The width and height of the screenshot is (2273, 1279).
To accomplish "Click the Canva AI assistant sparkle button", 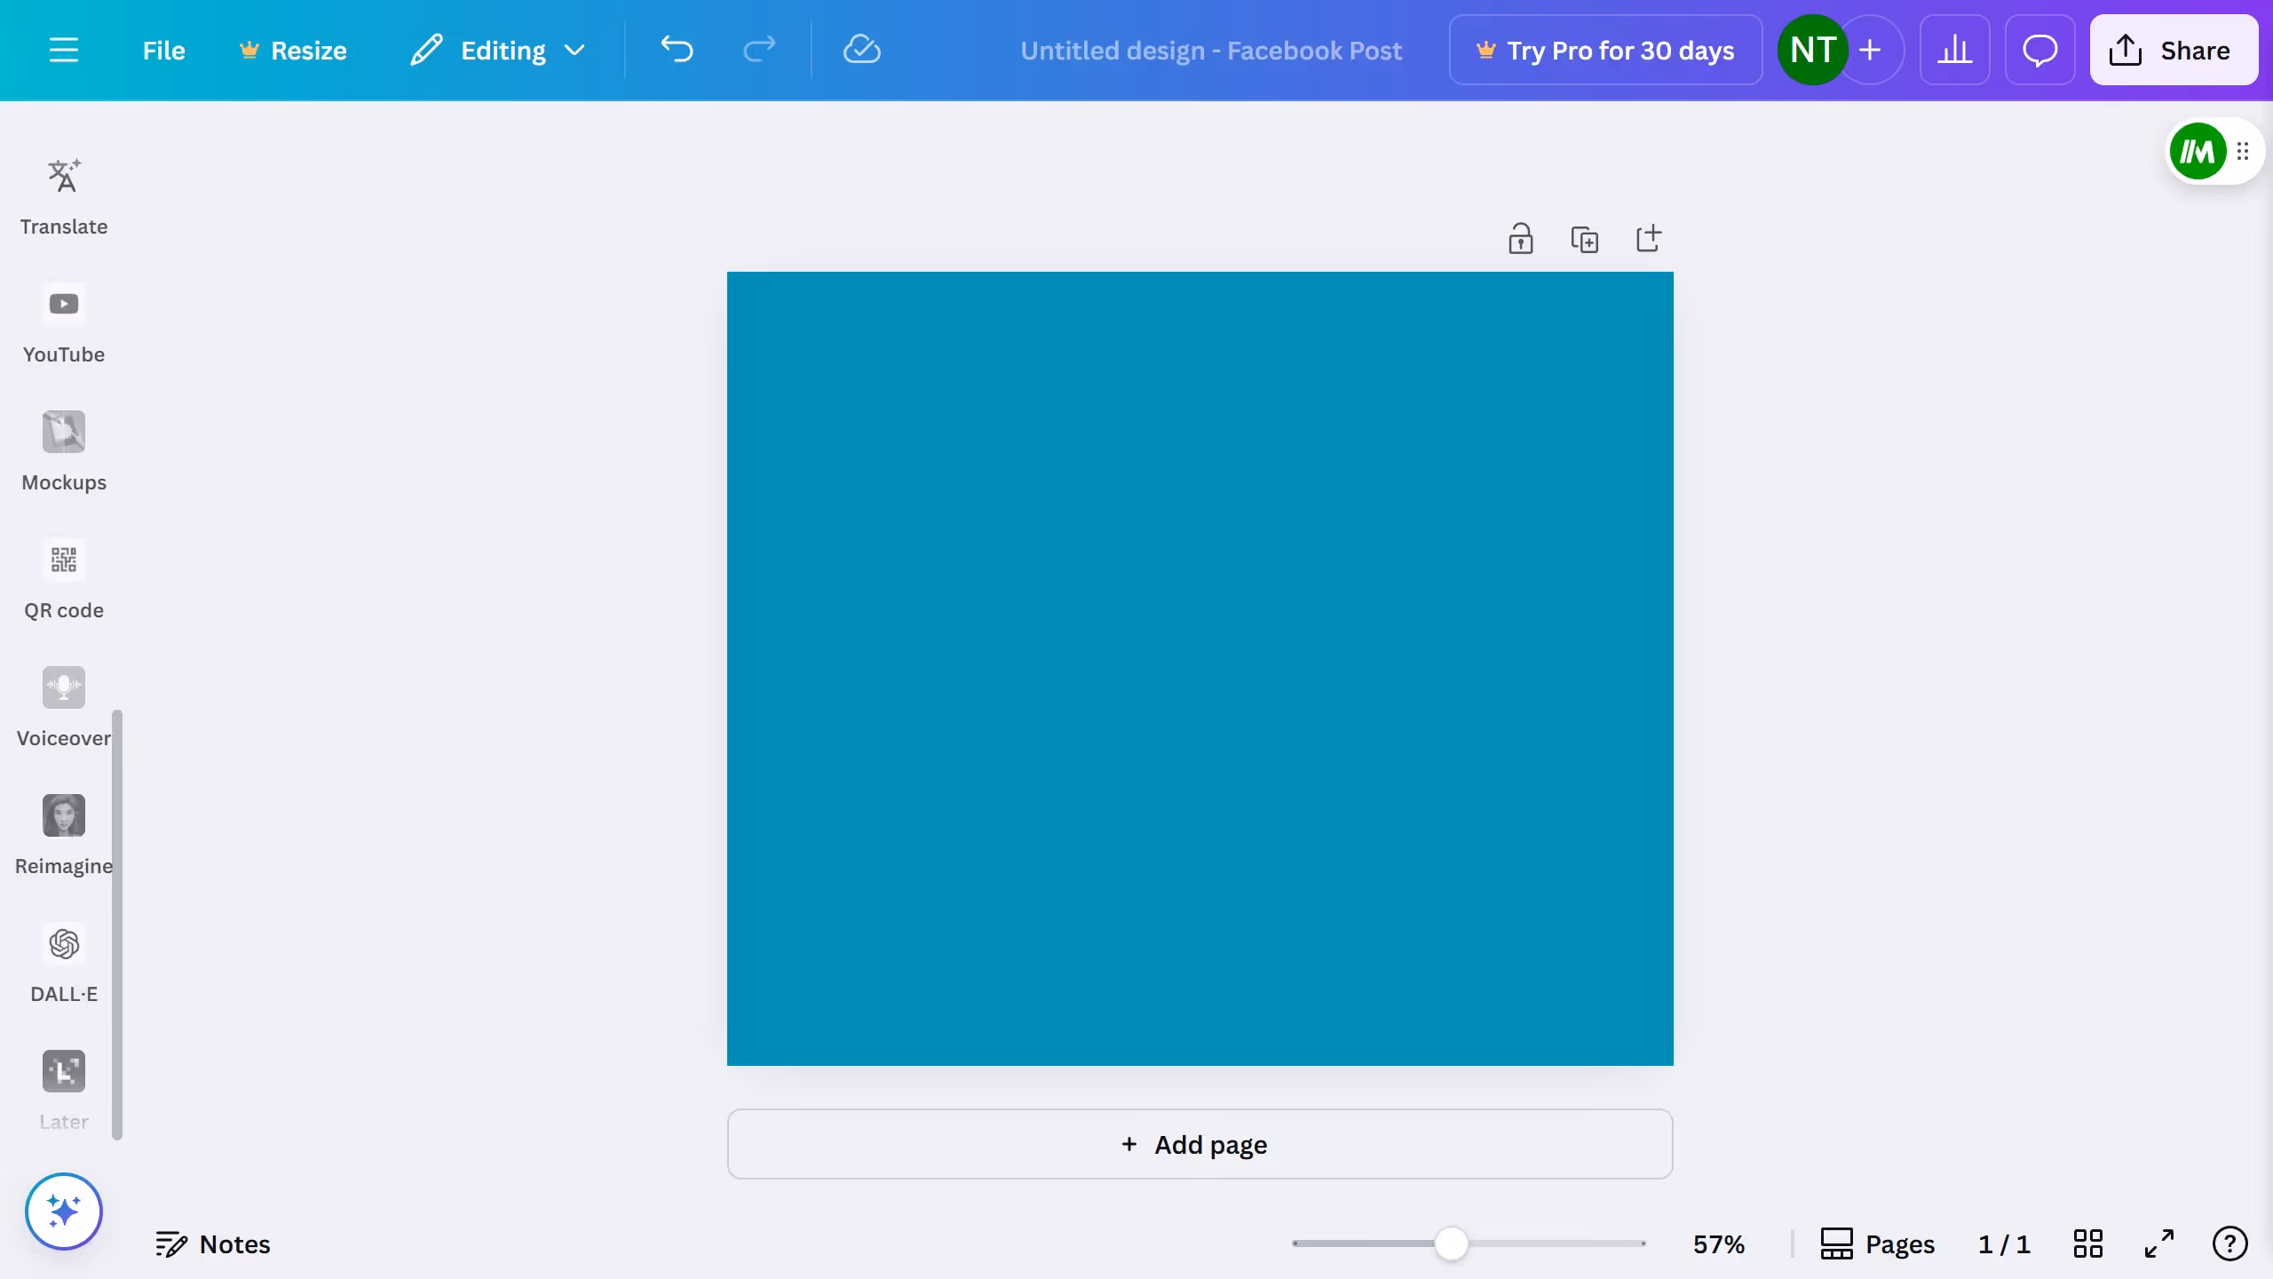I will (x=64, y=1211).
